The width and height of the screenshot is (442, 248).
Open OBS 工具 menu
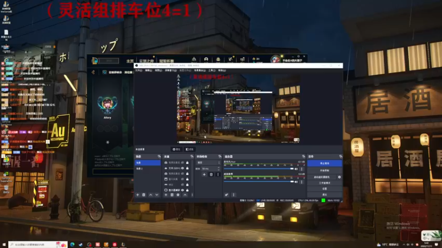(212, 71)
